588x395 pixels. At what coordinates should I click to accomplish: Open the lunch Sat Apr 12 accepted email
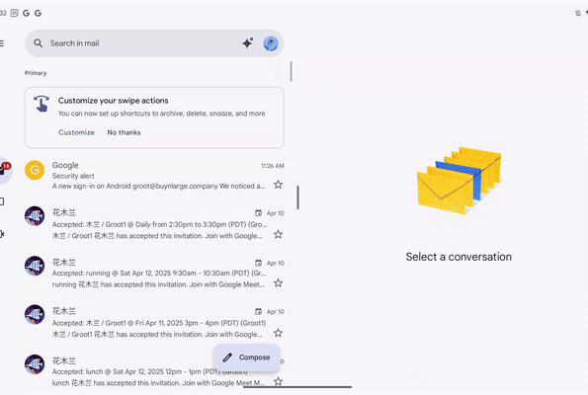[154, 371]
